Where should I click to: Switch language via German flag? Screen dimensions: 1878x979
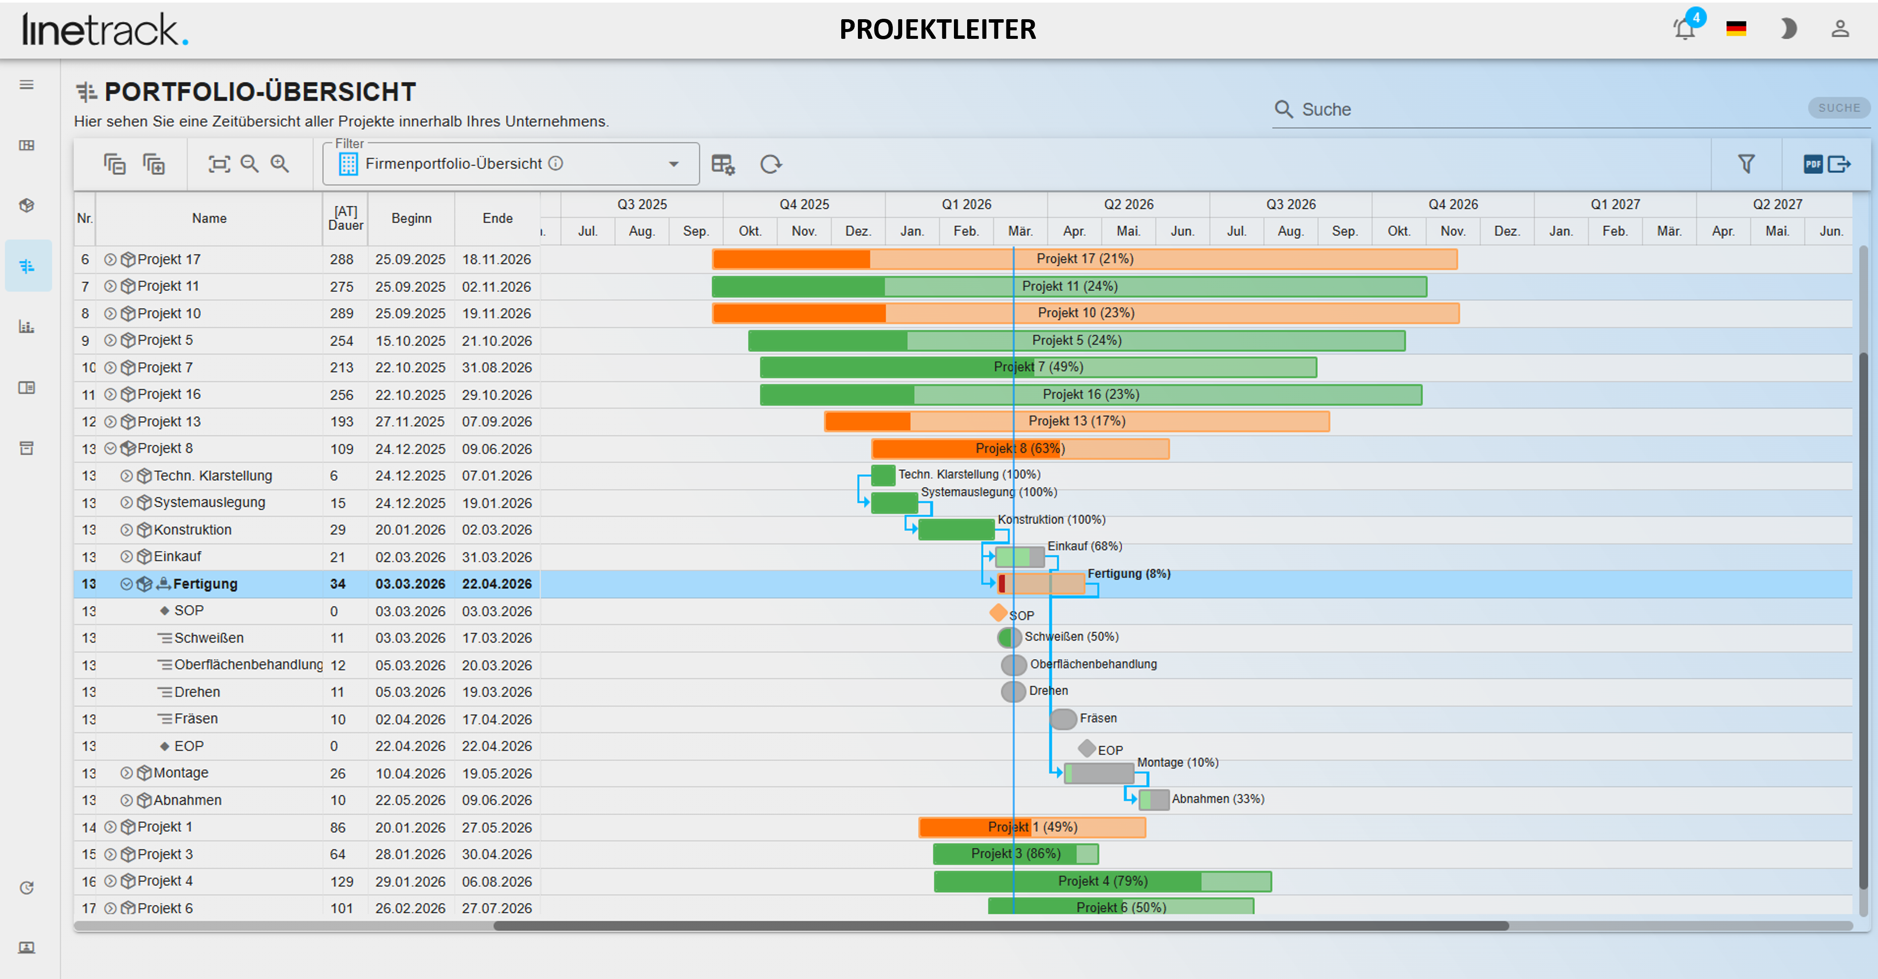pyautogui.click(x=1736, y=29)
